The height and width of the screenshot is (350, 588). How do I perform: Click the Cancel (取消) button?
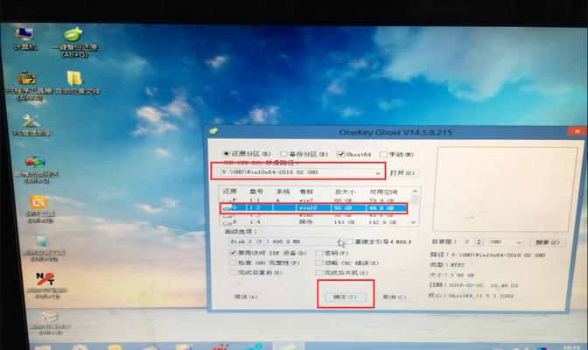pyautogui.click(x=395, y=297)
